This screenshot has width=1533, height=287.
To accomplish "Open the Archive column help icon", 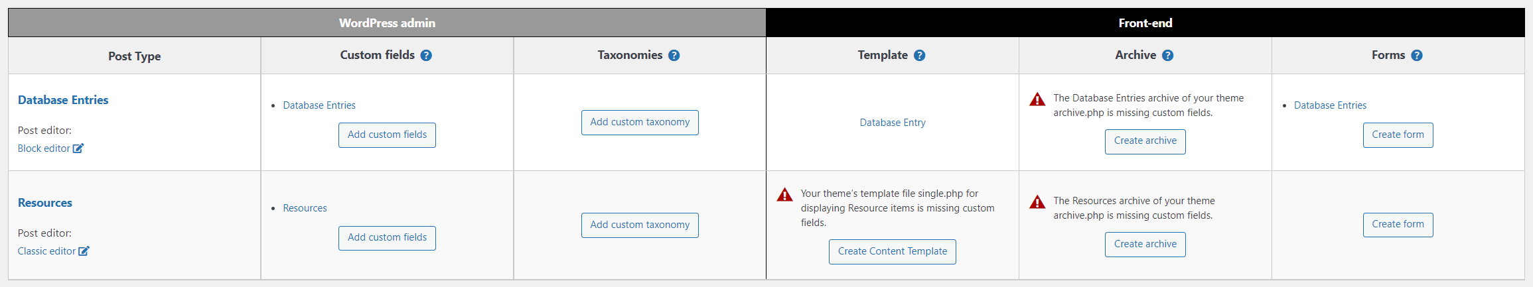I will [x=1167, y=56].
